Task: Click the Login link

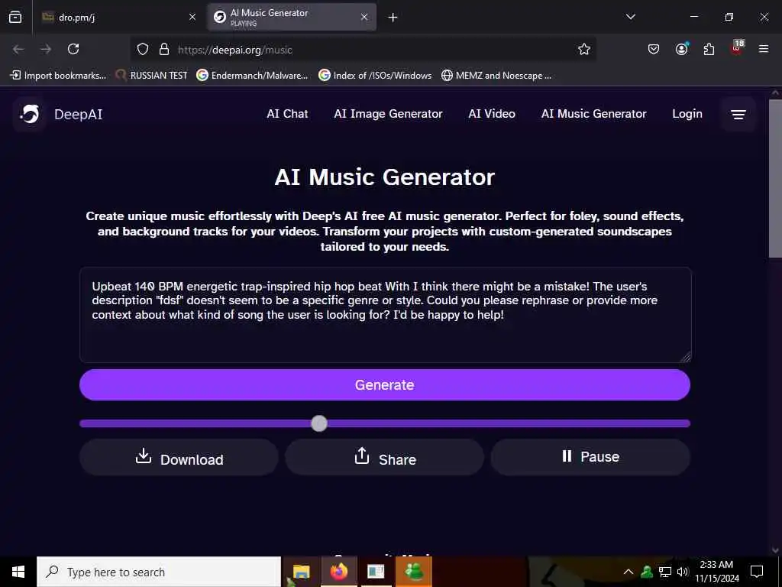Action: [687, 114]
